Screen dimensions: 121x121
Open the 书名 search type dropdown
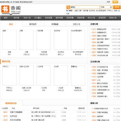tap(106, 7)
